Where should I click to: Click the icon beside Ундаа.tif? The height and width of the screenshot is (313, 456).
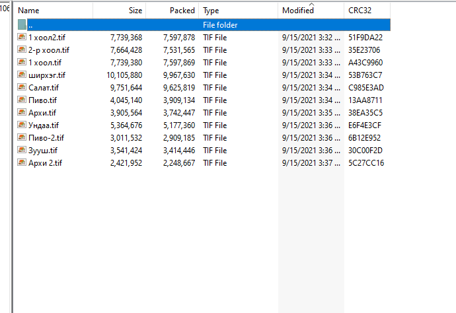coord(22,125)
